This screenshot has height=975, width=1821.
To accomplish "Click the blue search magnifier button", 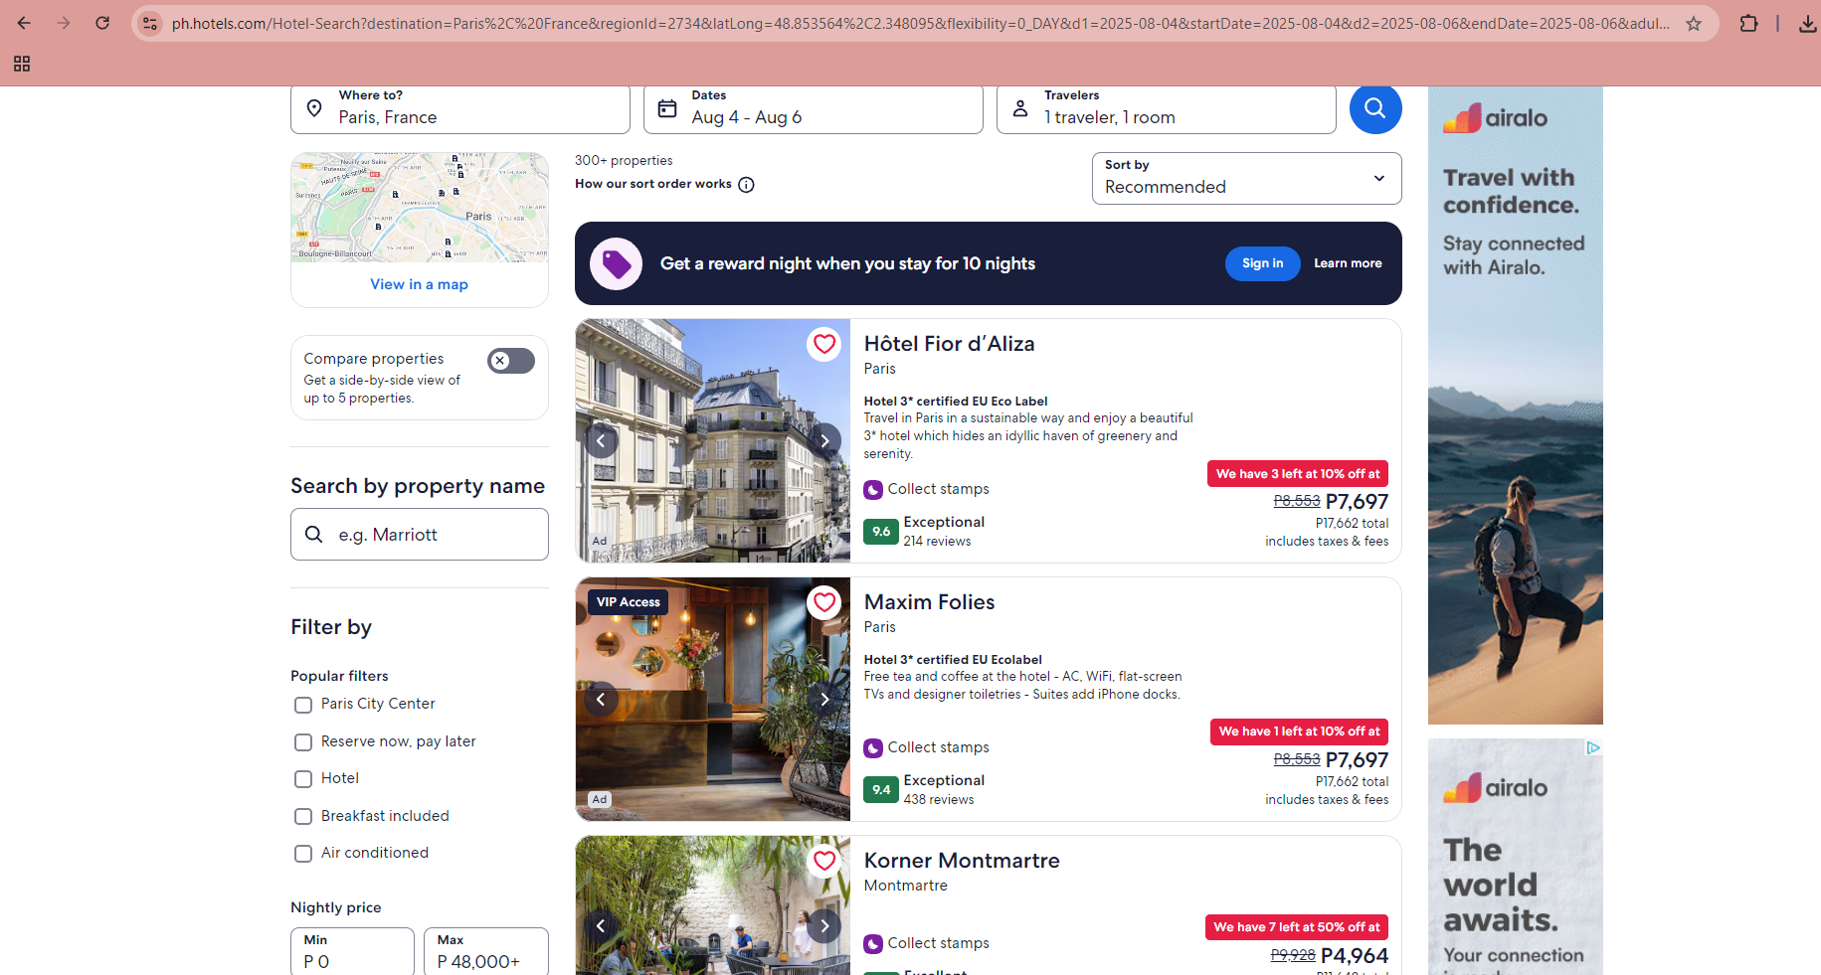I will coord(1375,108).
